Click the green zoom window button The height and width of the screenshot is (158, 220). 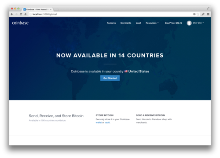tap(18, 9)
